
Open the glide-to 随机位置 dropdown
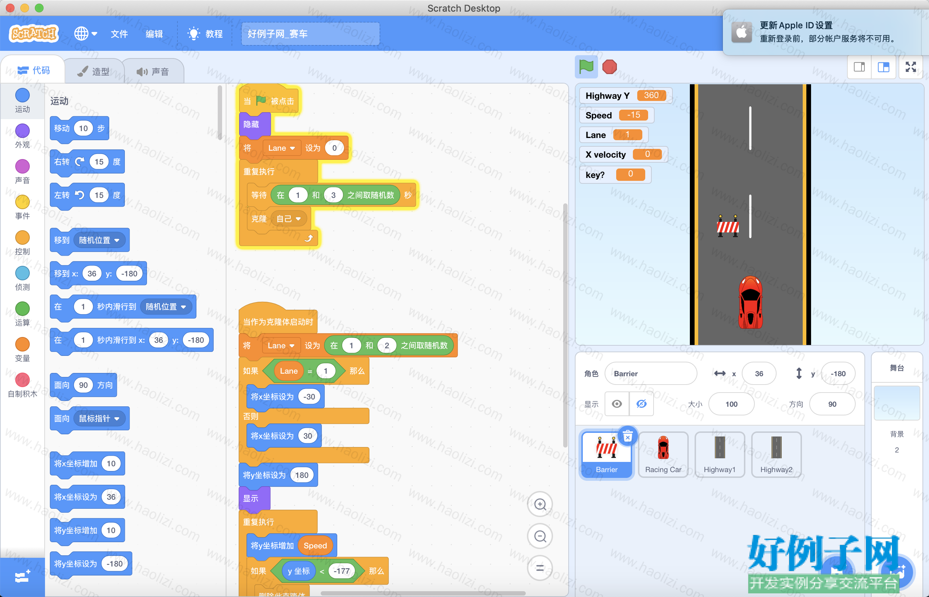(x=166, y=307)
